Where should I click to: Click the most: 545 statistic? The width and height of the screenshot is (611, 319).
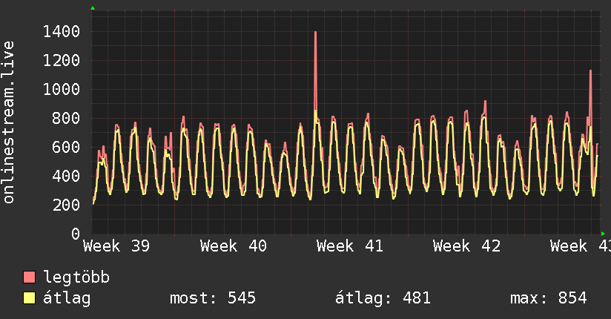click(x=213, y=298)
